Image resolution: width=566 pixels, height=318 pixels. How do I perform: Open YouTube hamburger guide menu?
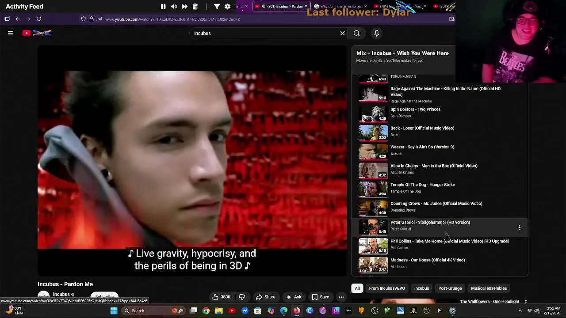11,33
